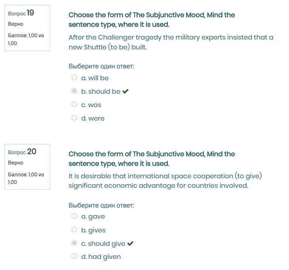
Task: Click the 'were' answer label text
Action: tap(96, 118)
